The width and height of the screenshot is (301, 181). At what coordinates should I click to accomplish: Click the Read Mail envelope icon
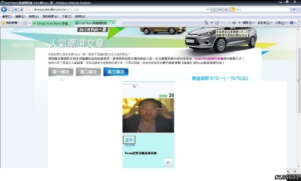tap(227, 23)
